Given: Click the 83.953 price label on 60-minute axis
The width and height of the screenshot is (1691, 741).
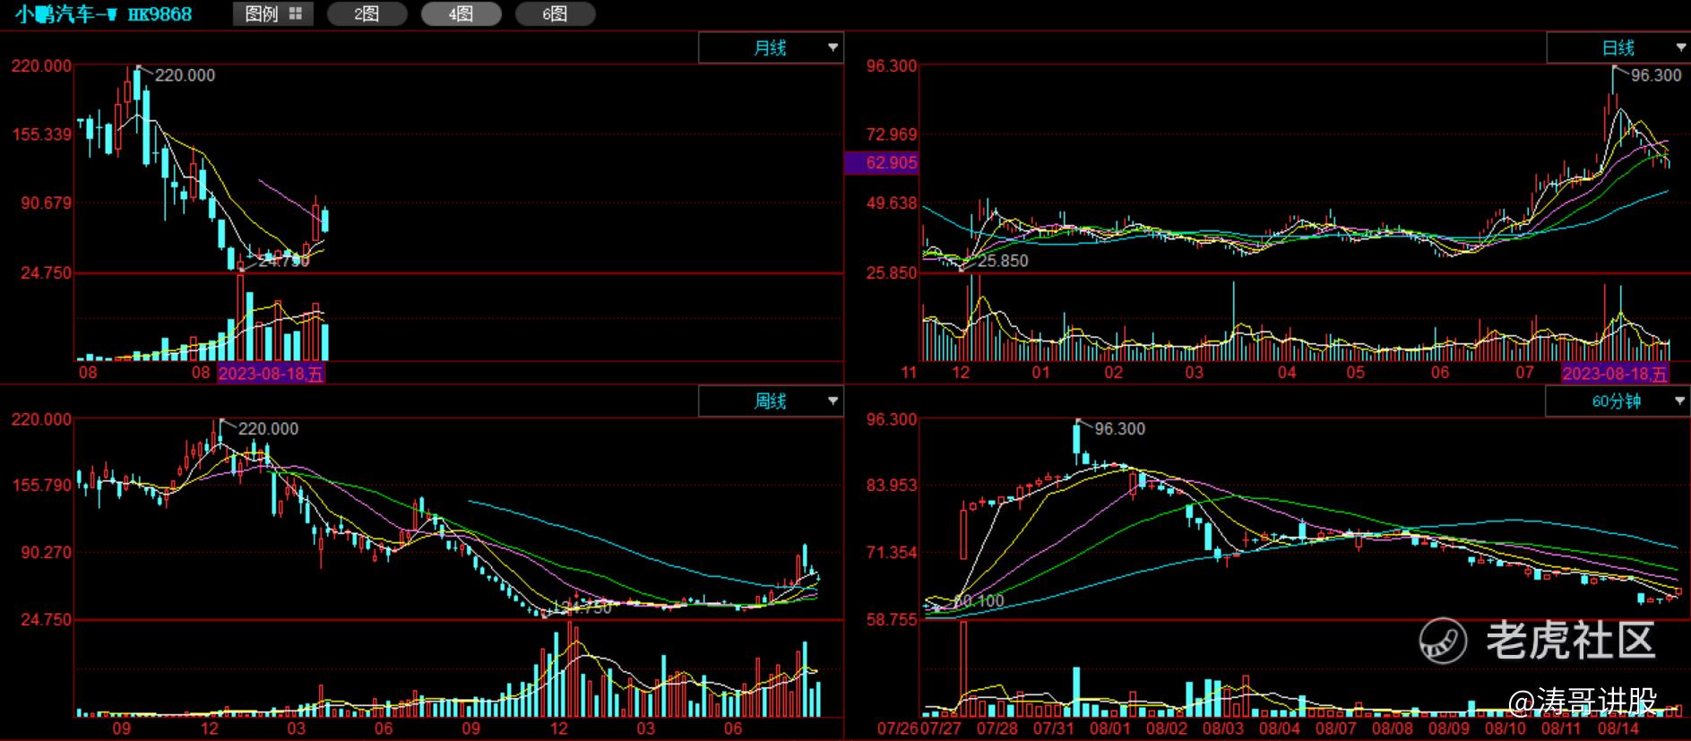Looking at the screenshot, I should (892, 485).
